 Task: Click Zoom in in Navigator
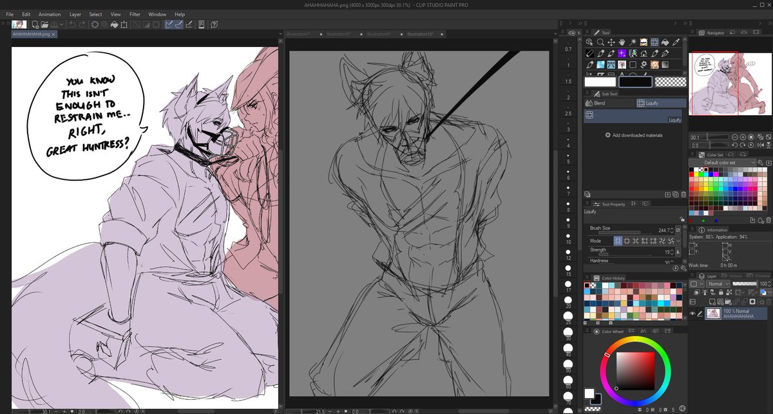pyautogui.click(x=743, y=137)
